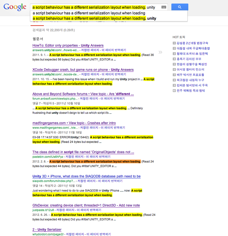The image size is (228, 236).
Task: Open HOT topic number 5
Action: pyautogui.click(x=192, y=64)
